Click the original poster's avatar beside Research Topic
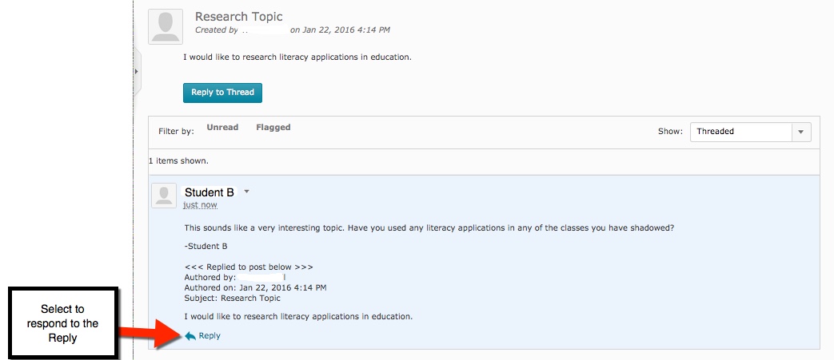834x360 pixels. 166,26
